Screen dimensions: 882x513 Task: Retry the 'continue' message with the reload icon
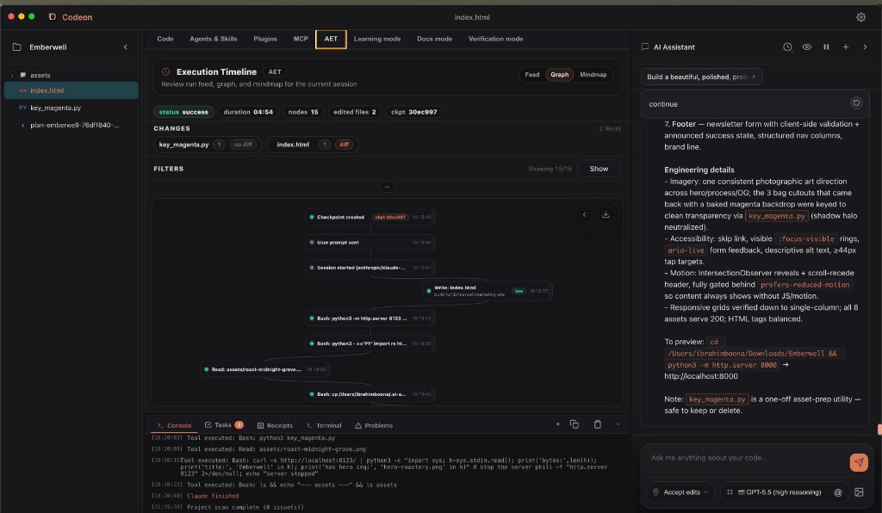click(856, 102)
